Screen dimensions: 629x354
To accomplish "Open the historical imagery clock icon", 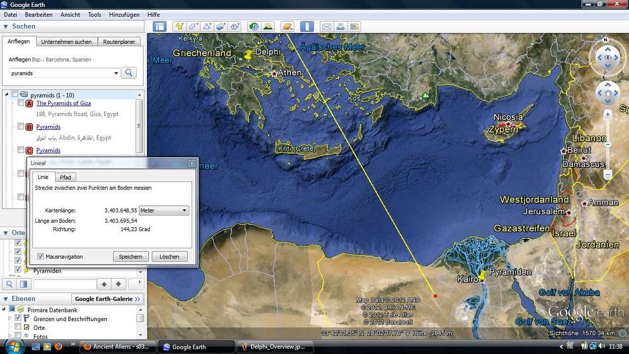I will click(x=254, y=27).
